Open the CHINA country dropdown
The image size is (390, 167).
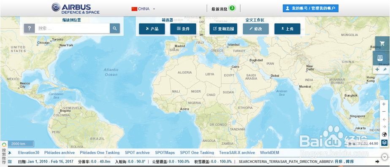coord(144,9)
